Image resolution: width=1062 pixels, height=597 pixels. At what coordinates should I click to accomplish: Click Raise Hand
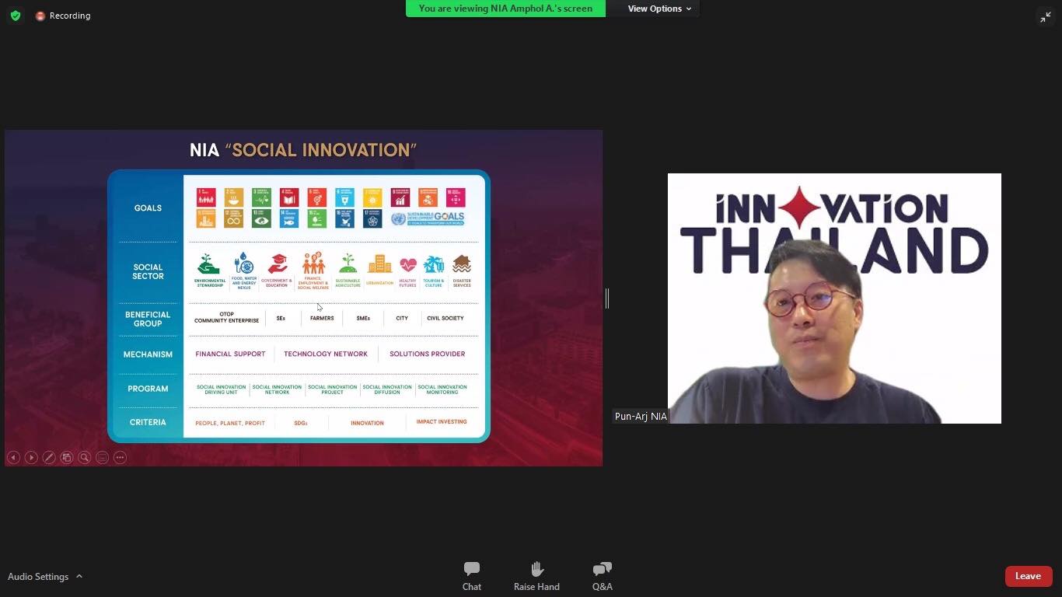536,576
